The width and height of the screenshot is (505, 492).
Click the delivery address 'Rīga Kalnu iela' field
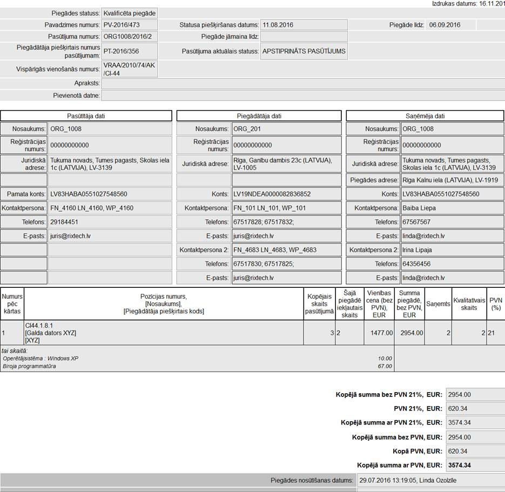tap(452, 180)
